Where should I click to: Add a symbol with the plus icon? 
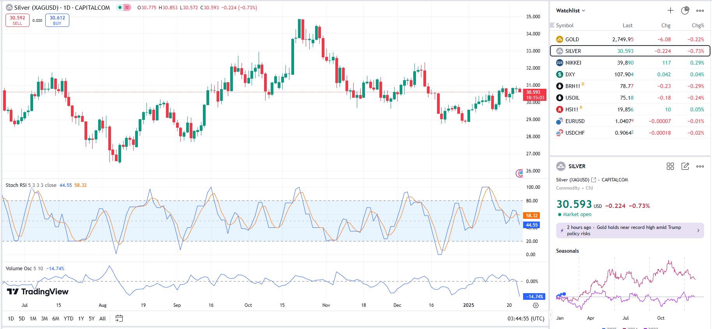[670, 11]
